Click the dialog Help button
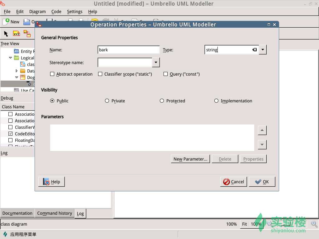 [x=51, y=182]
